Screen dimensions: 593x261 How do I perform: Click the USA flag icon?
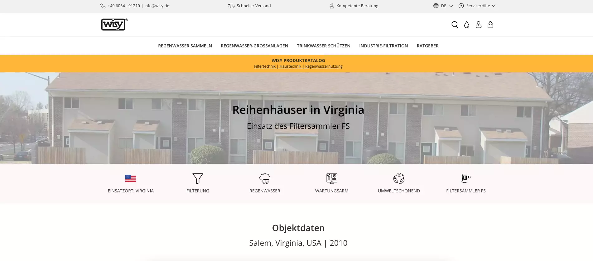click(131, 178)
